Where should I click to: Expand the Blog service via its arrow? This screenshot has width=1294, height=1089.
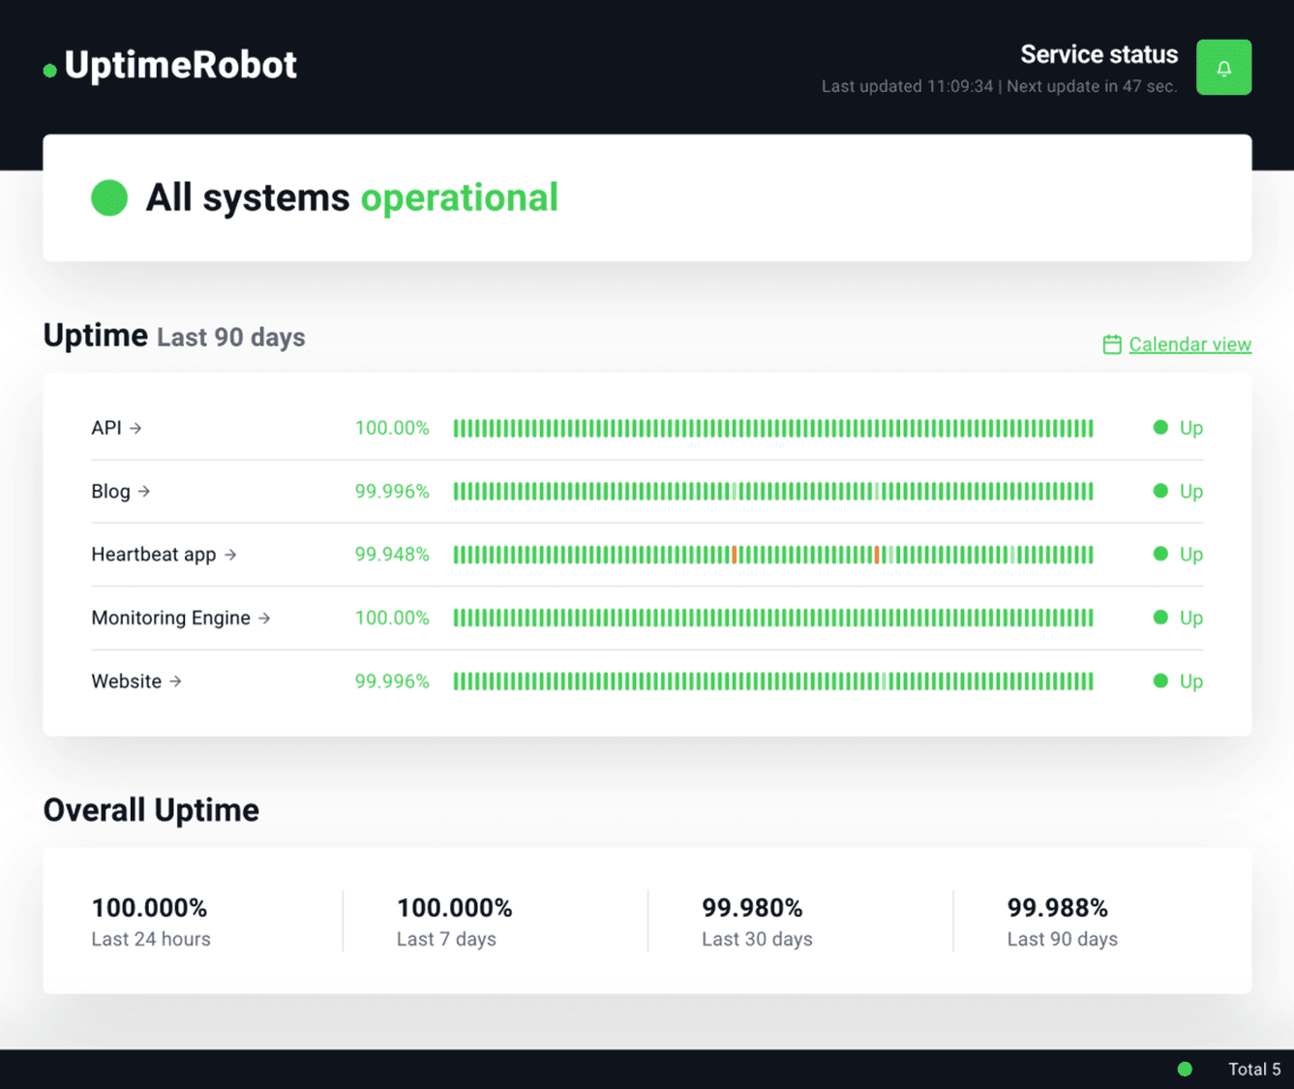pyautogui.click(x=143, y=491)
